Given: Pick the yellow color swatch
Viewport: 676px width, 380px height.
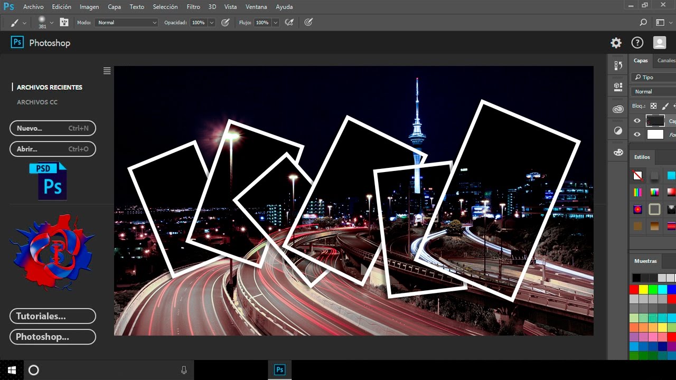Looking at the screenshot, I should click(643, 289).
